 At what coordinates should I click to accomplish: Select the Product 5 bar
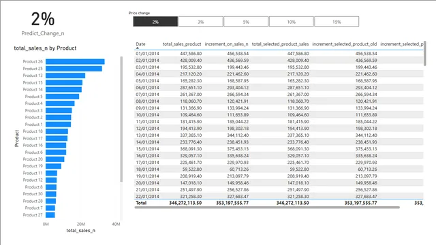click(x=62, y=97)
